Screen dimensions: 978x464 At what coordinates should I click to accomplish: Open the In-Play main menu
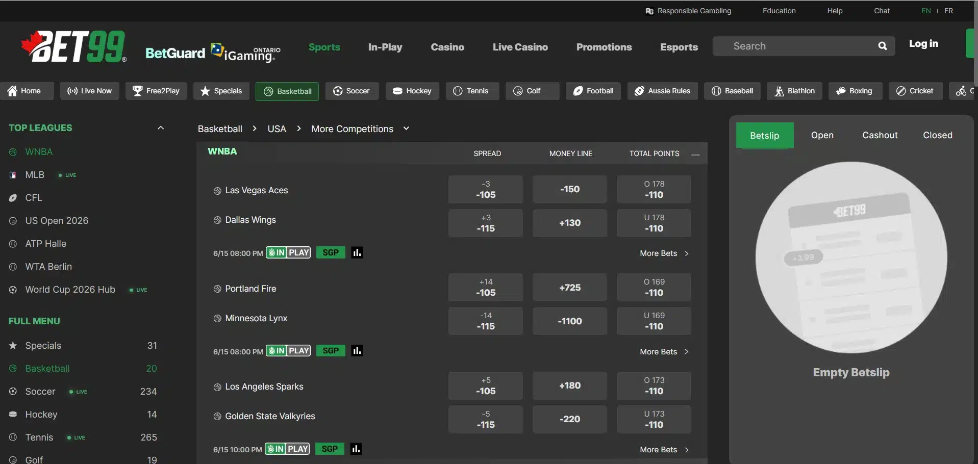tap(385, 47)
